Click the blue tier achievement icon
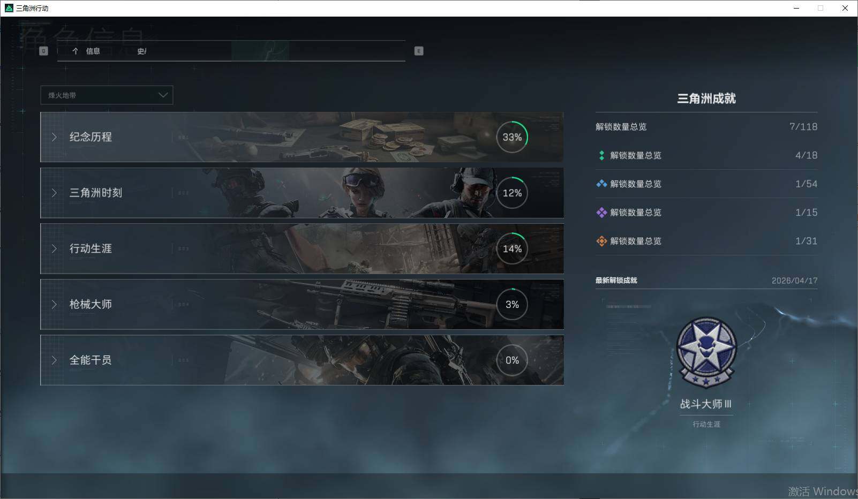 601,184
